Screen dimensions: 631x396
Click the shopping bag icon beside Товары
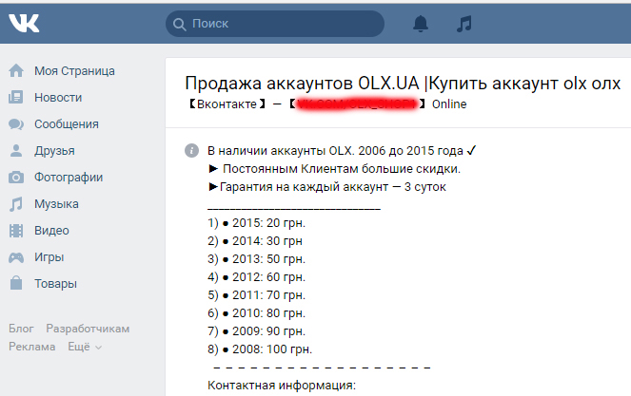click(16, 283)
